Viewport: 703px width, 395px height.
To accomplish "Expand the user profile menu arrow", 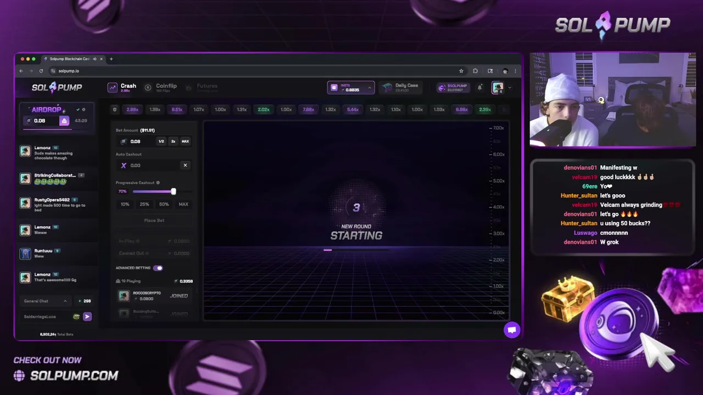I will [510, 87].
